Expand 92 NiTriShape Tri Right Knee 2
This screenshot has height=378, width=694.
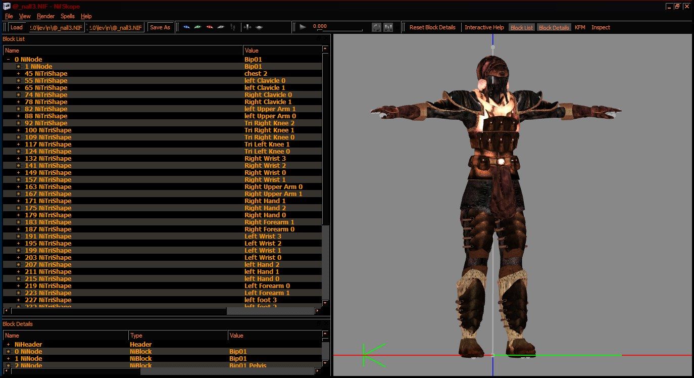(18, 123)
